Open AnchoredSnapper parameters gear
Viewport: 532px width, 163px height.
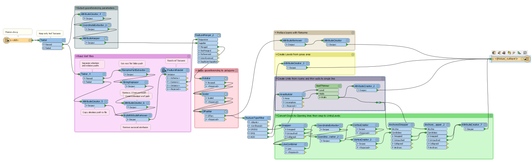[412, 125]
